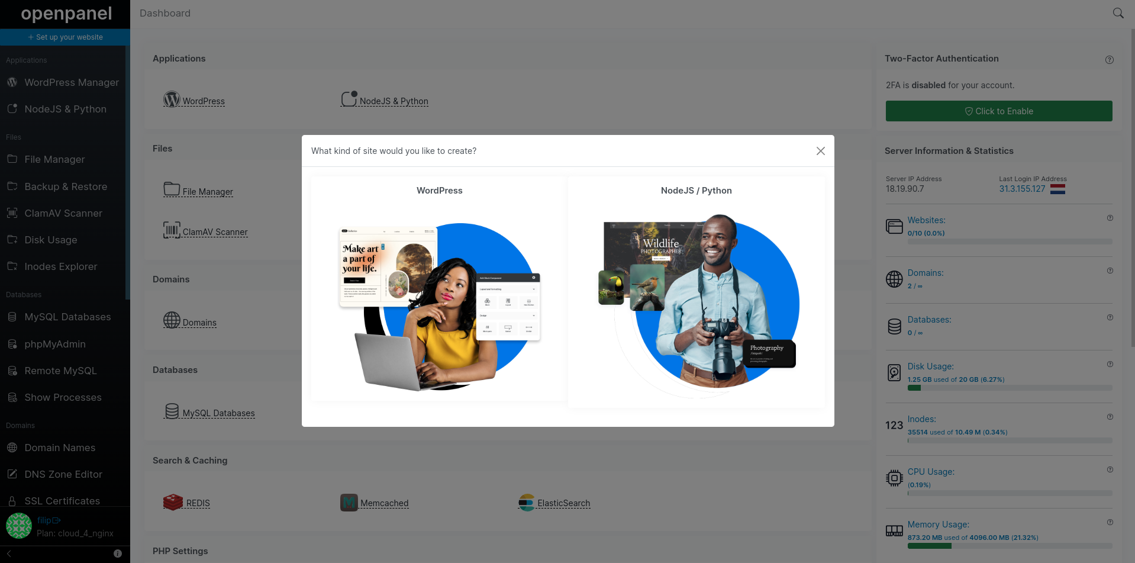The image size is (1135, 563).
Task: Click the search magnifier icon in header
Action: click(1118, 13)
